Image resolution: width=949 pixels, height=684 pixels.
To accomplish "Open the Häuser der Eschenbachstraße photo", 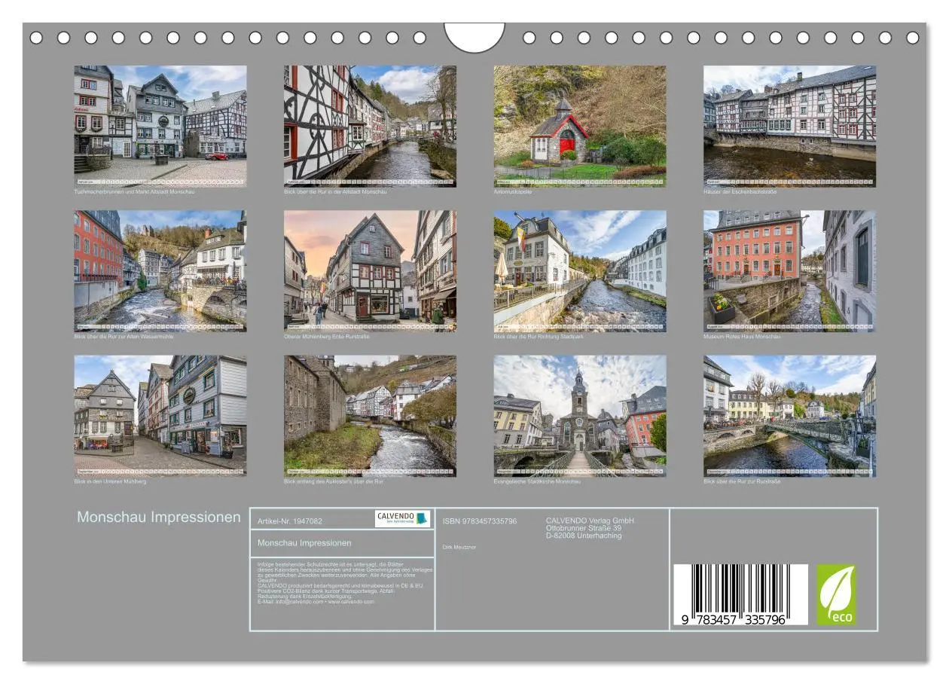I will click(789, 126).
